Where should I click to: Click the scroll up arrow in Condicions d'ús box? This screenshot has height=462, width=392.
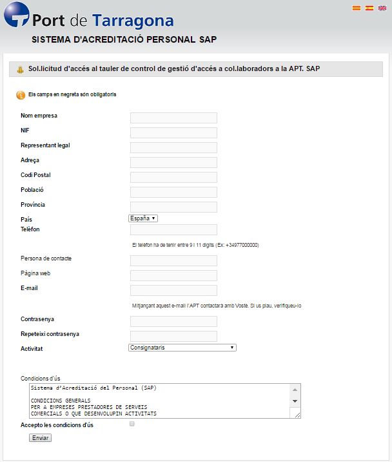[295, 390]
